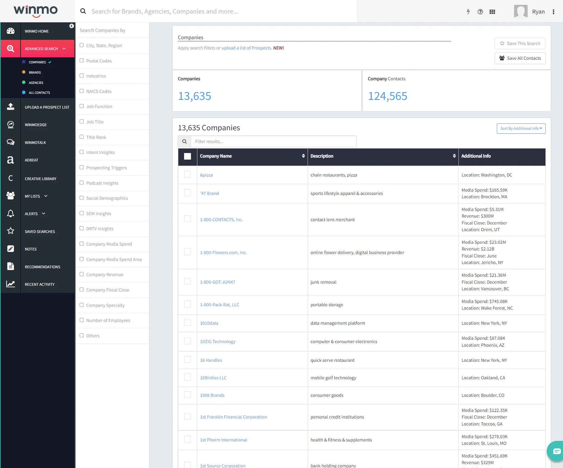The height and width of the screenshot is (468, 563).
Task: Check the Company Media Spend filter
Action: coord(82,244)
